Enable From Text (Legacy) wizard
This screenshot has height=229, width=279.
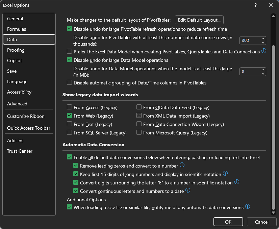[69, 124]
